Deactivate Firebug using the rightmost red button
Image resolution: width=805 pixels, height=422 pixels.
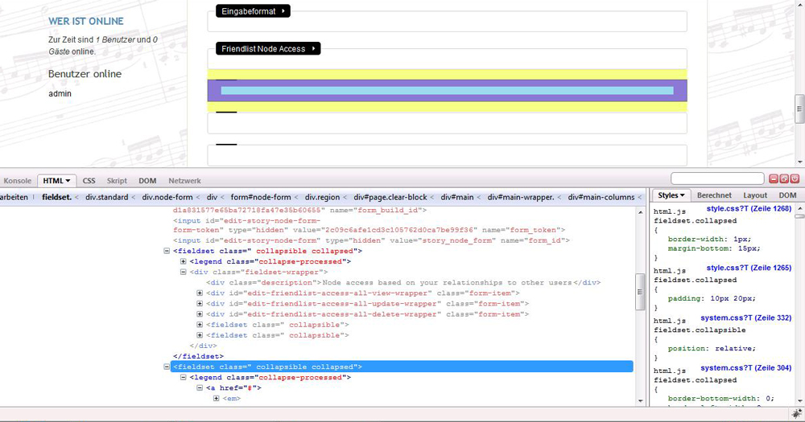pos(795,178)
